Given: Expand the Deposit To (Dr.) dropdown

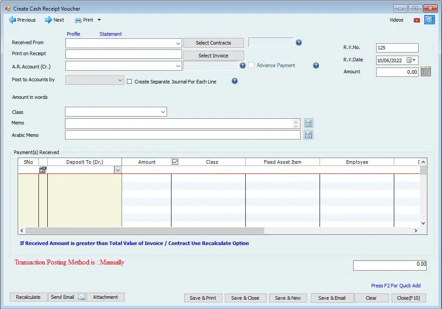Looking at the screenshot, I should 118,170.
